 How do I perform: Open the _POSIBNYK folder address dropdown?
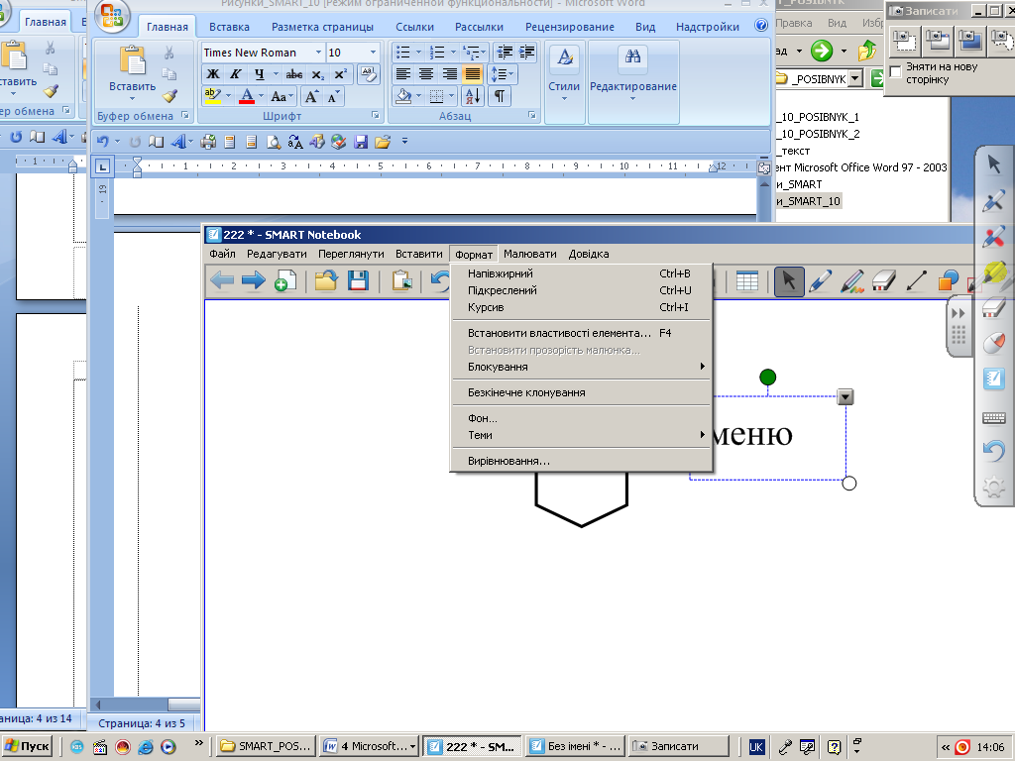(x=855, y=79)
